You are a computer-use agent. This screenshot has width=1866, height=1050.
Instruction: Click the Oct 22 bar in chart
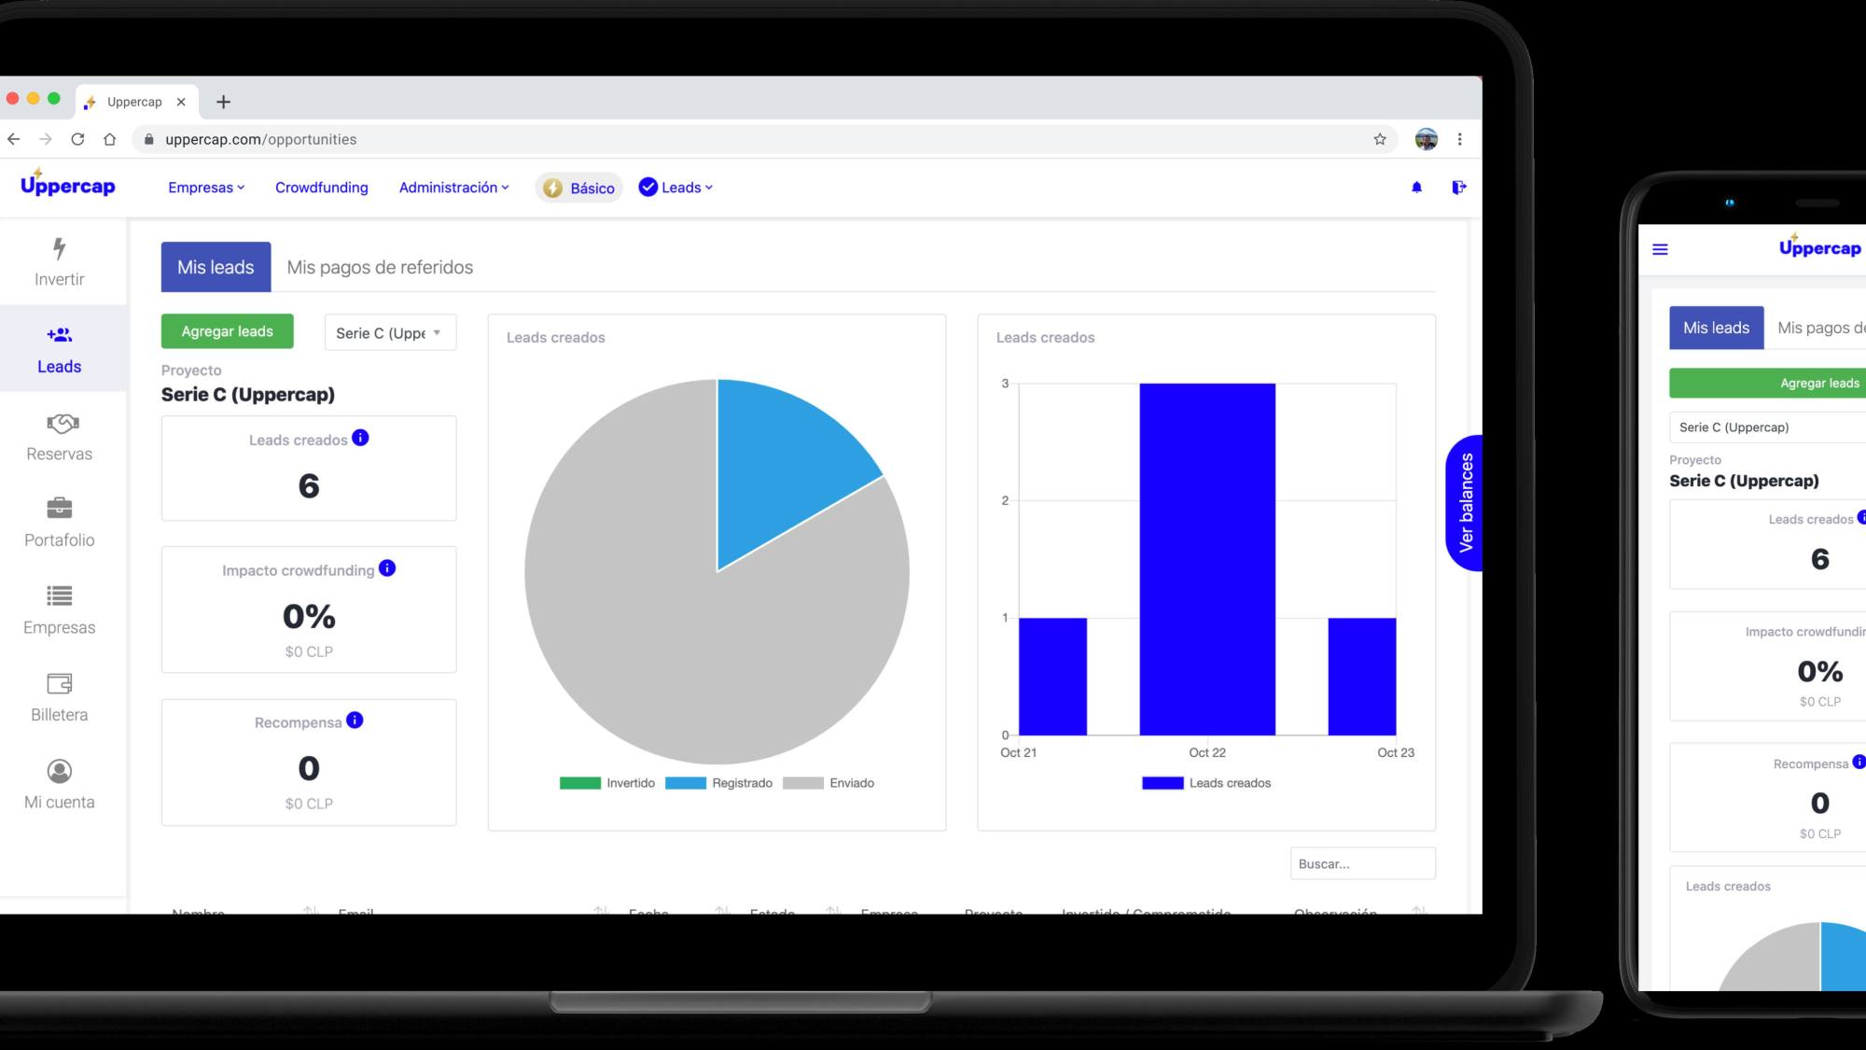[x=1207, y=559]
